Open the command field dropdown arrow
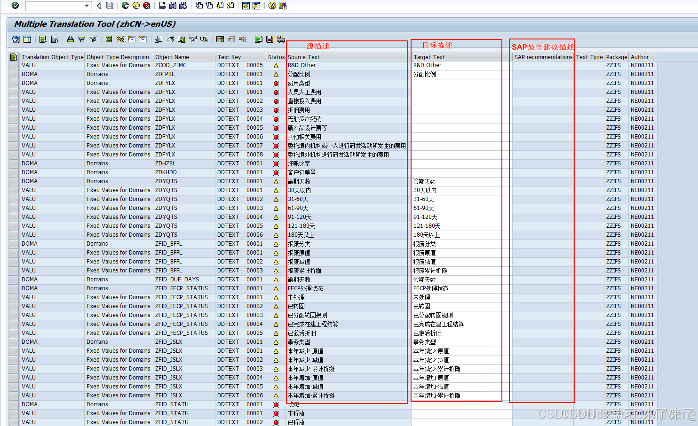The image size is (698, 426). coord(87,6)
